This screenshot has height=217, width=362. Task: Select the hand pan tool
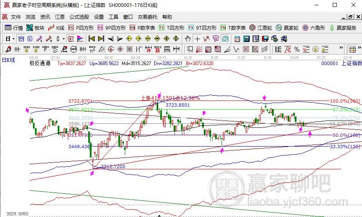click(x=188, y=39)
